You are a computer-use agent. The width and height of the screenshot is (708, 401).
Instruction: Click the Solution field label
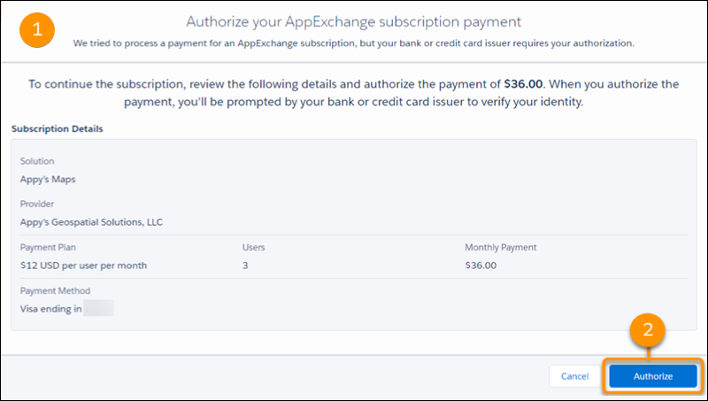37,161
